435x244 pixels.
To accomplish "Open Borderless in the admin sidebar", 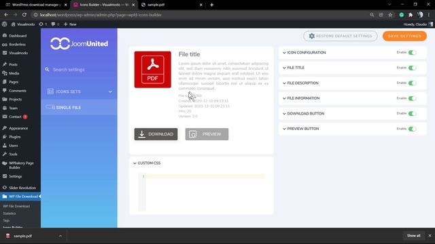I will tap(17, 44).
